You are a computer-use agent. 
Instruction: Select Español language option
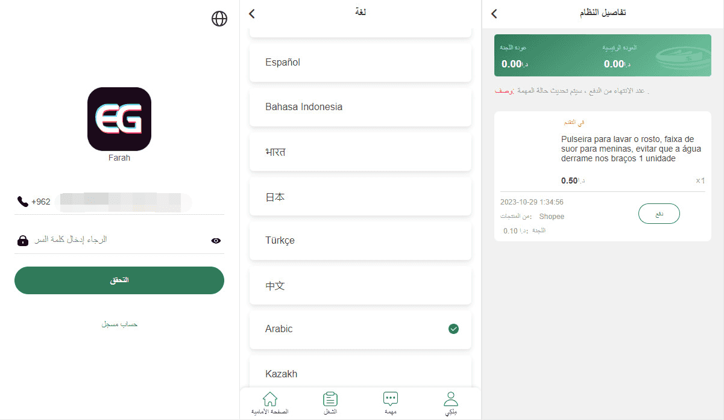click(360, 63)
